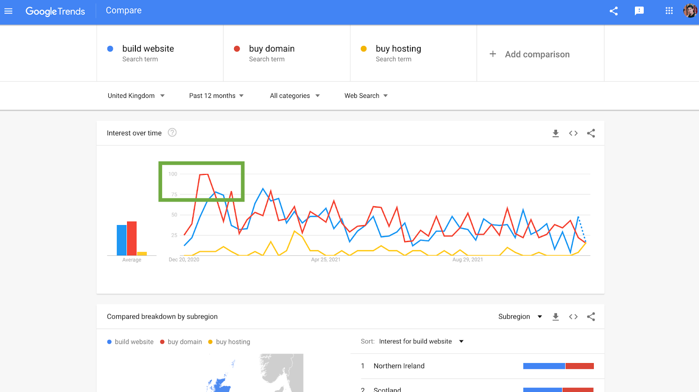Viewport: 699px width, 392px height.
Task: Expand the Past 12 months time range
Action: point(216,96)
